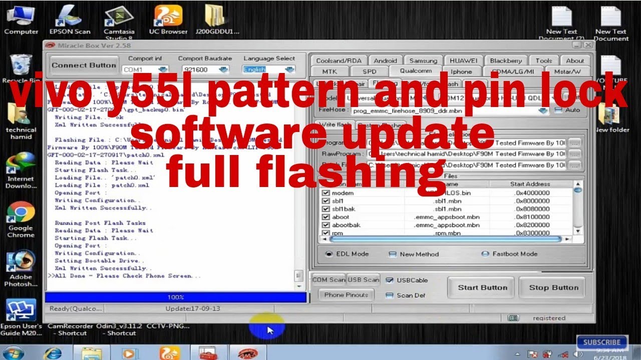Open Windows Explorer folder in taskbar

(x=91, y=352)
